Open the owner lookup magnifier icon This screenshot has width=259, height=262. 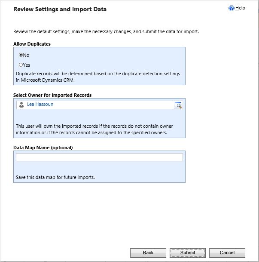pyautogui.click(x=178, y=105)
